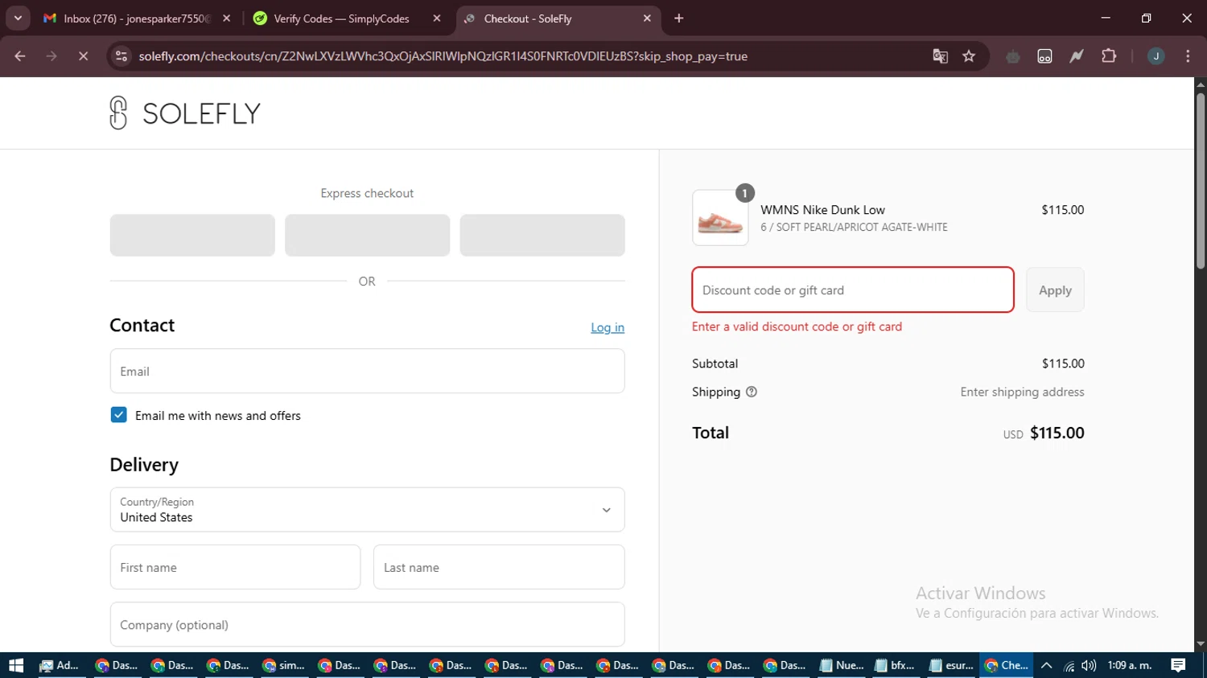The width and height of the screenshot is (1207, 678).
Task: Bookmark this page with the star icon
Action: pyautogui.click(x=969, y=56)
